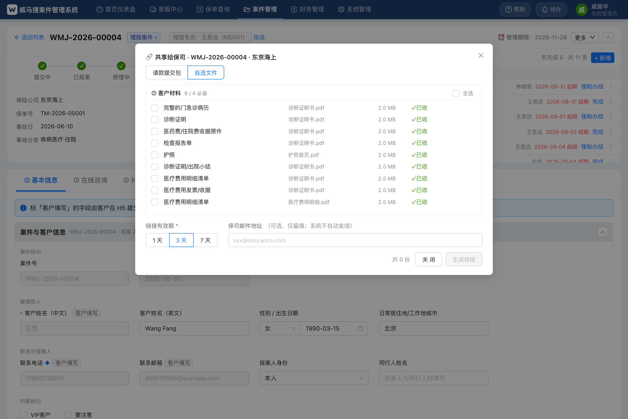The image size is (628, 419).
Task: Switch to the 请款提交包 tab
Action: click(x=167, y=72)
